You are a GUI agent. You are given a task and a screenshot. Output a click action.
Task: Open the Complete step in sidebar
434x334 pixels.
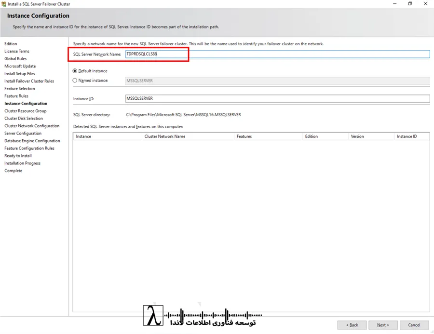coord(14,171)
